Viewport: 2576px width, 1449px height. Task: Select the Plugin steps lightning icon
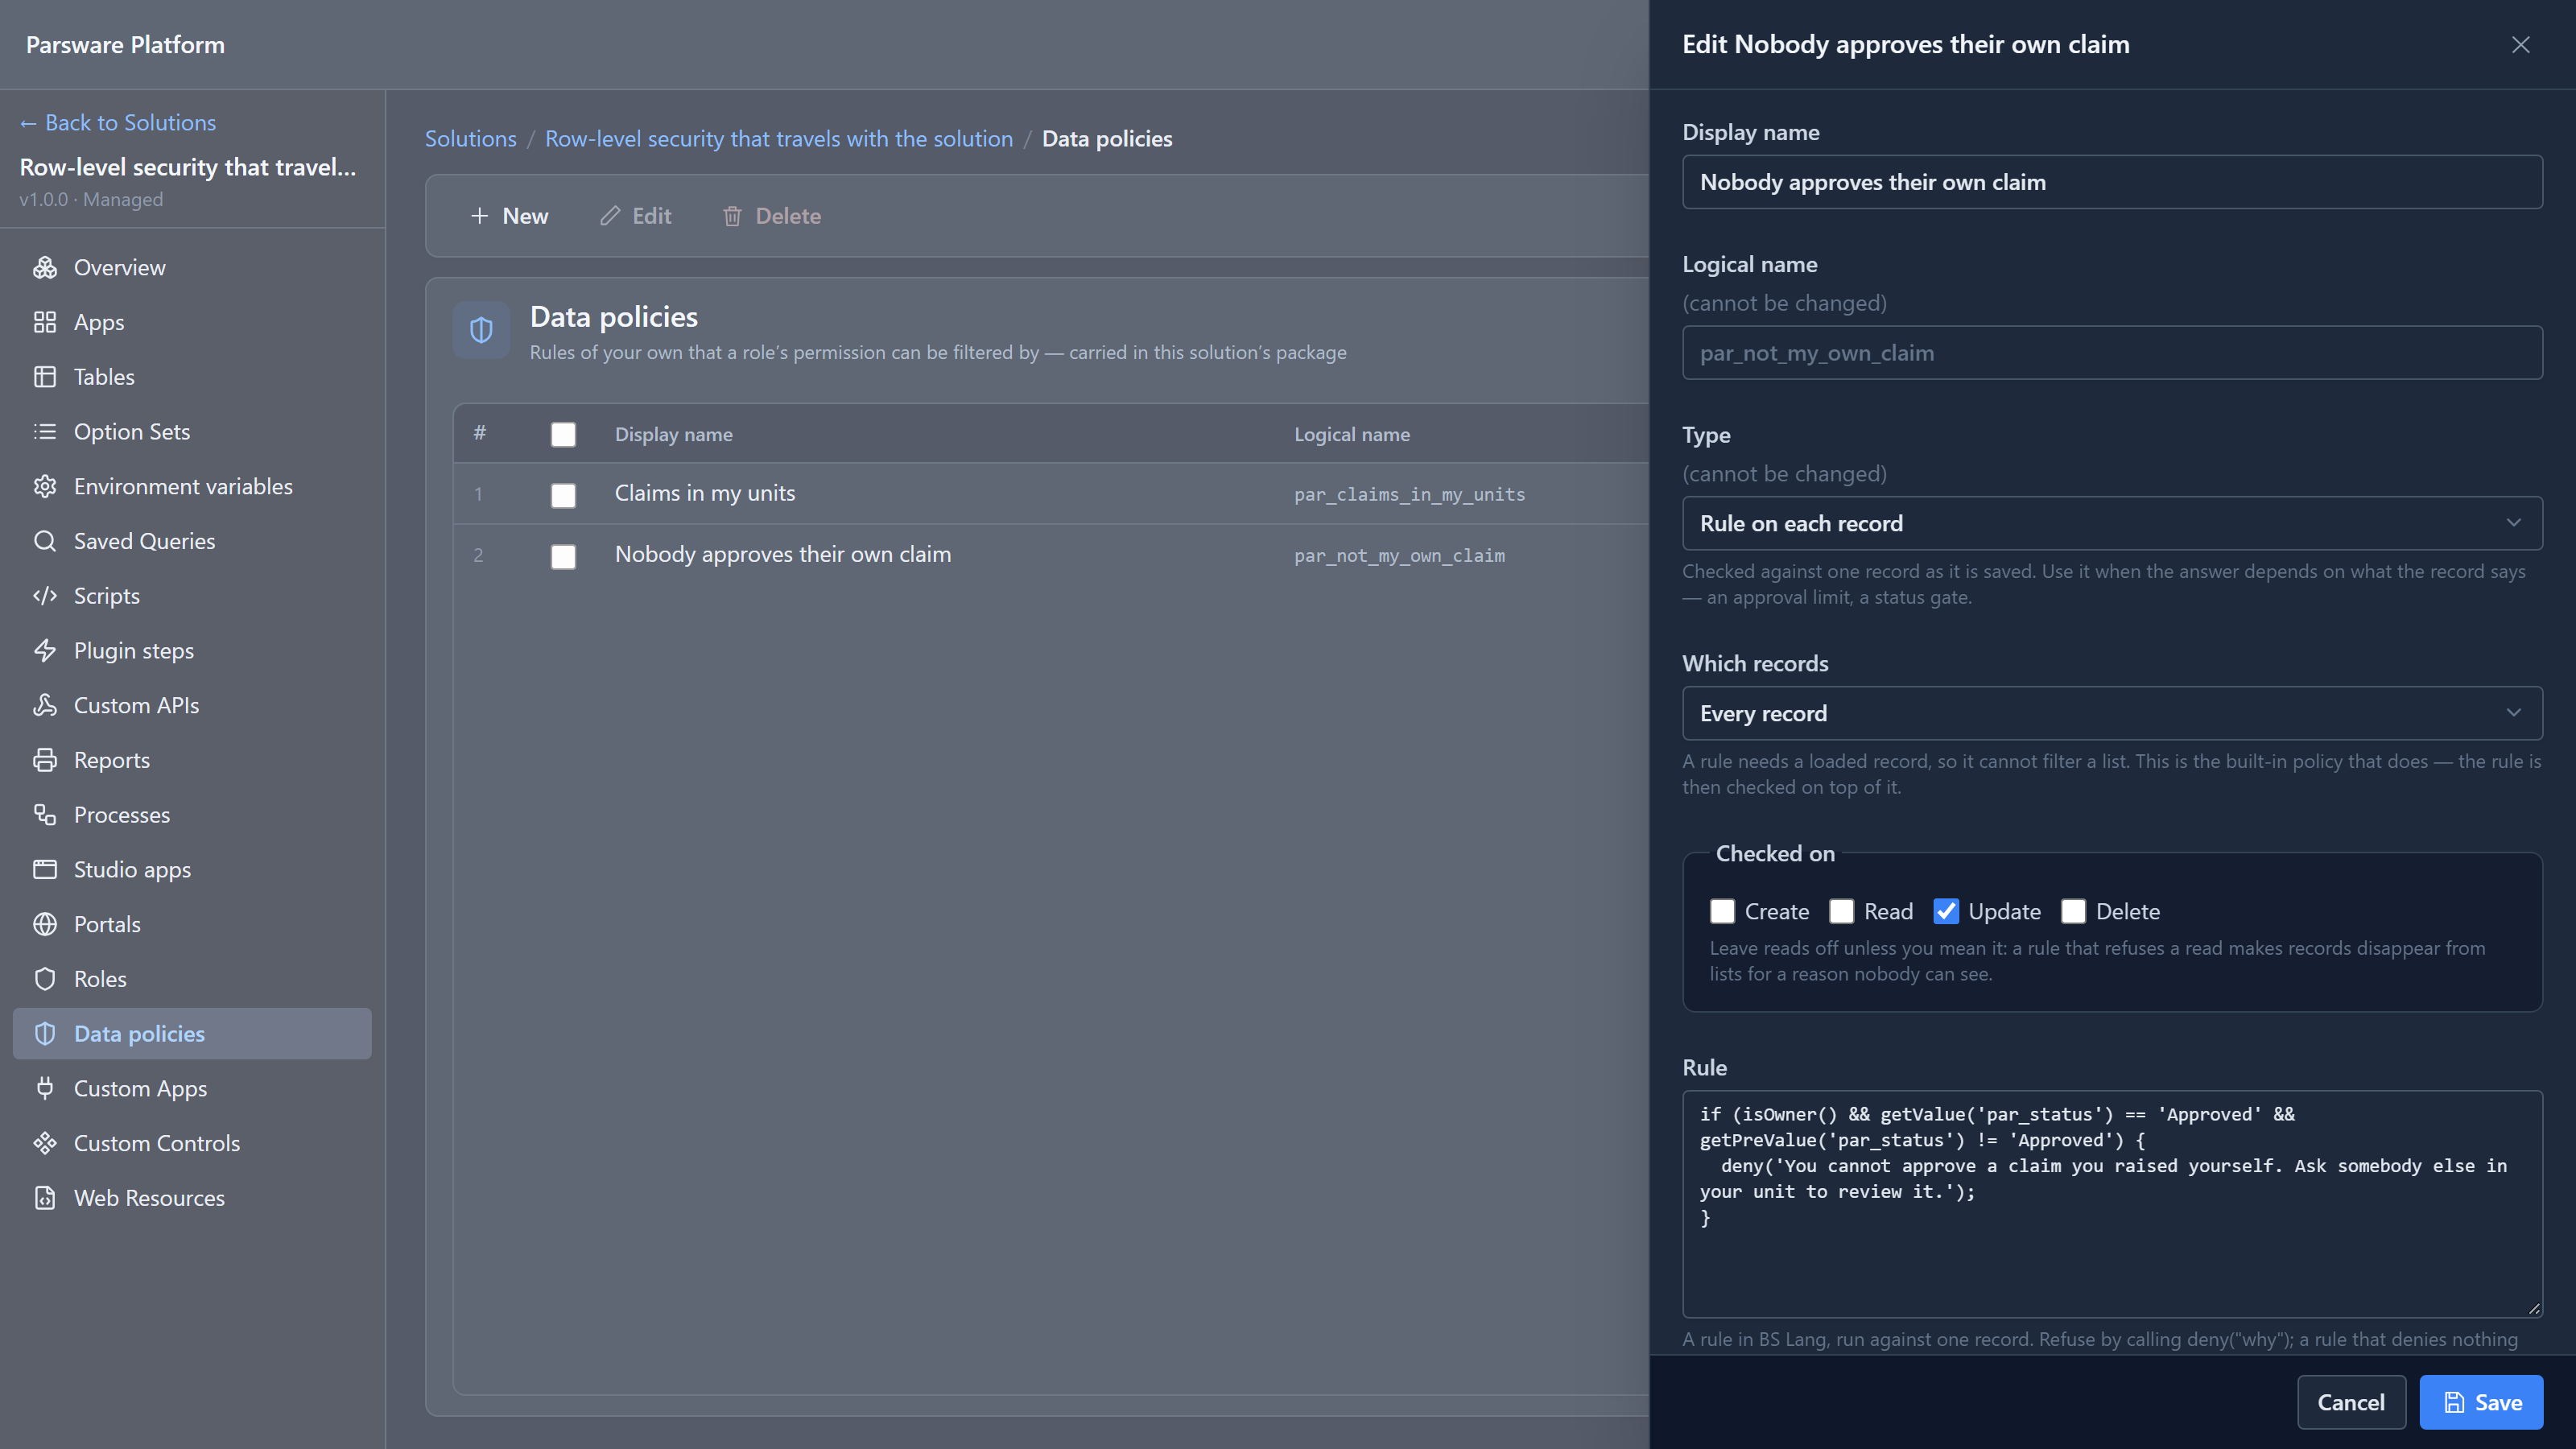tap(45, 650)
